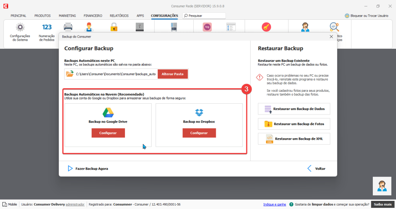Open the support agent chat widget
This screenshot has height=209, width=396.
(382, 186)
